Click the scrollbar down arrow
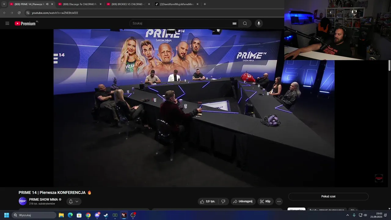The height and width of the screenshot is (220, 391). coord(389,209)
